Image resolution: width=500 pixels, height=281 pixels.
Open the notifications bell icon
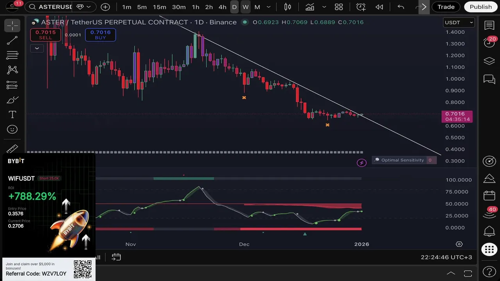(x=489, y=231)
